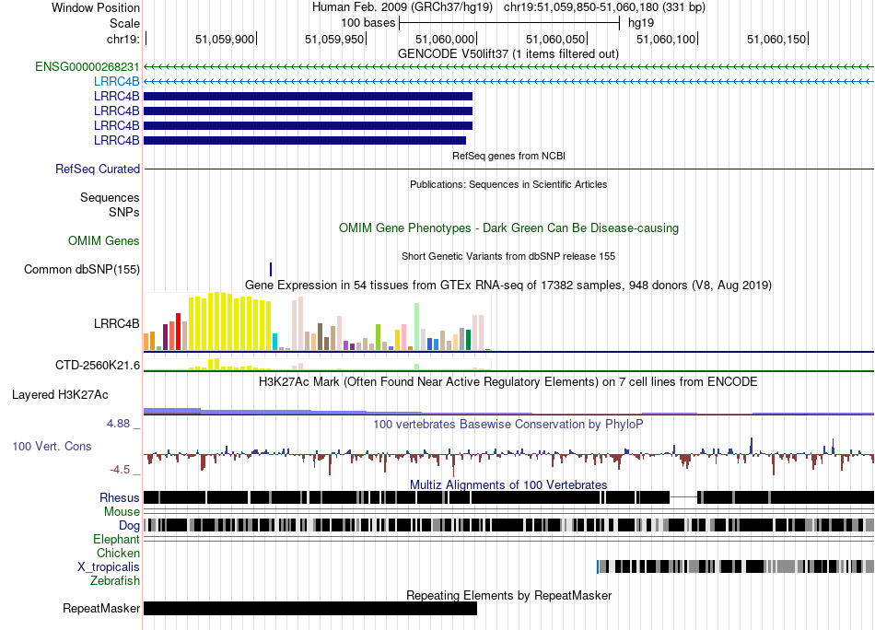Image resolution: width=875 pixels, height=630 pixels.
Task: Click the Mouse alignment label
Action: [x=122, y=512]
